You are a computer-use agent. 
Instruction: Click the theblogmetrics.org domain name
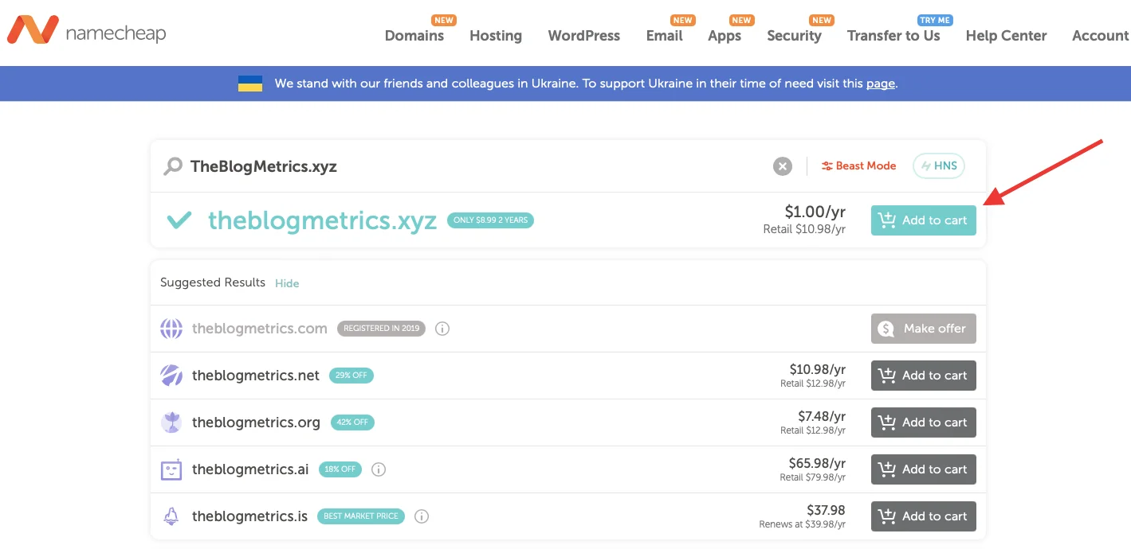(x=256, y=422)
